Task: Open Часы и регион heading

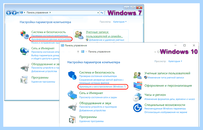Action: coord(155,95)
